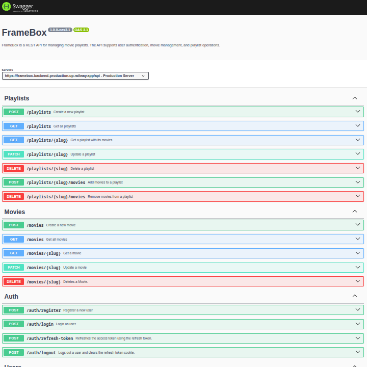Expand PATCH /movies/{slug} Update a movie chevron
Screen dimensions: 367x367
tap(358, 268)
